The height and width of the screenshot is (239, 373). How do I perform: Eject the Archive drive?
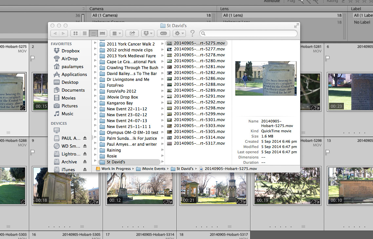(x=85, y=162)
